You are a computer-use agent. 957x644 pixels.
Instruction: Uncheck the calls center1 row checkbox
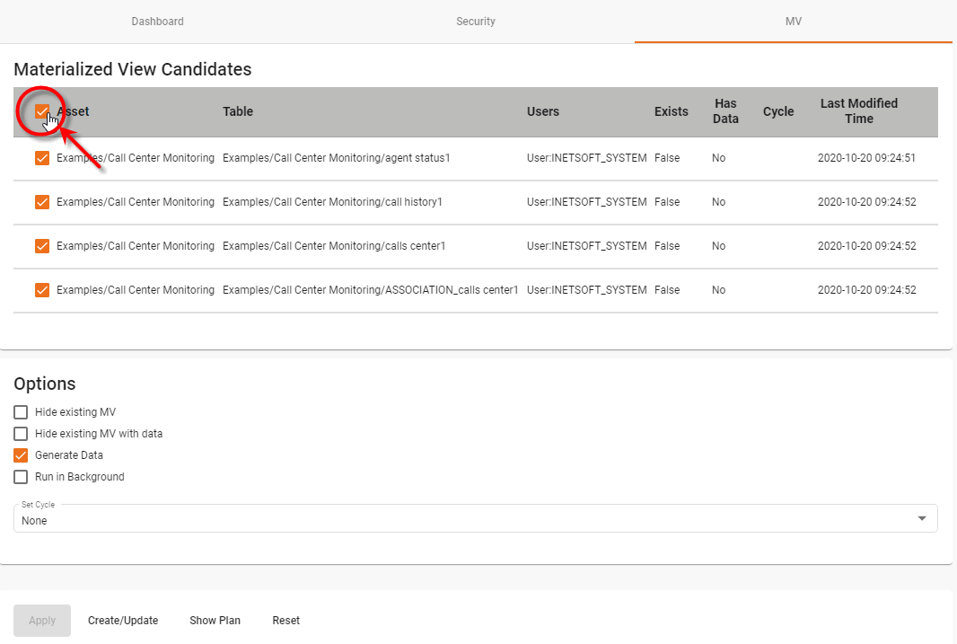[x=42, y=245]
